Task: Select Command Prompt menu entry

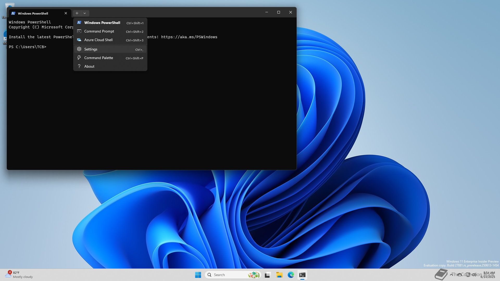Action: [x=99, y=31]
